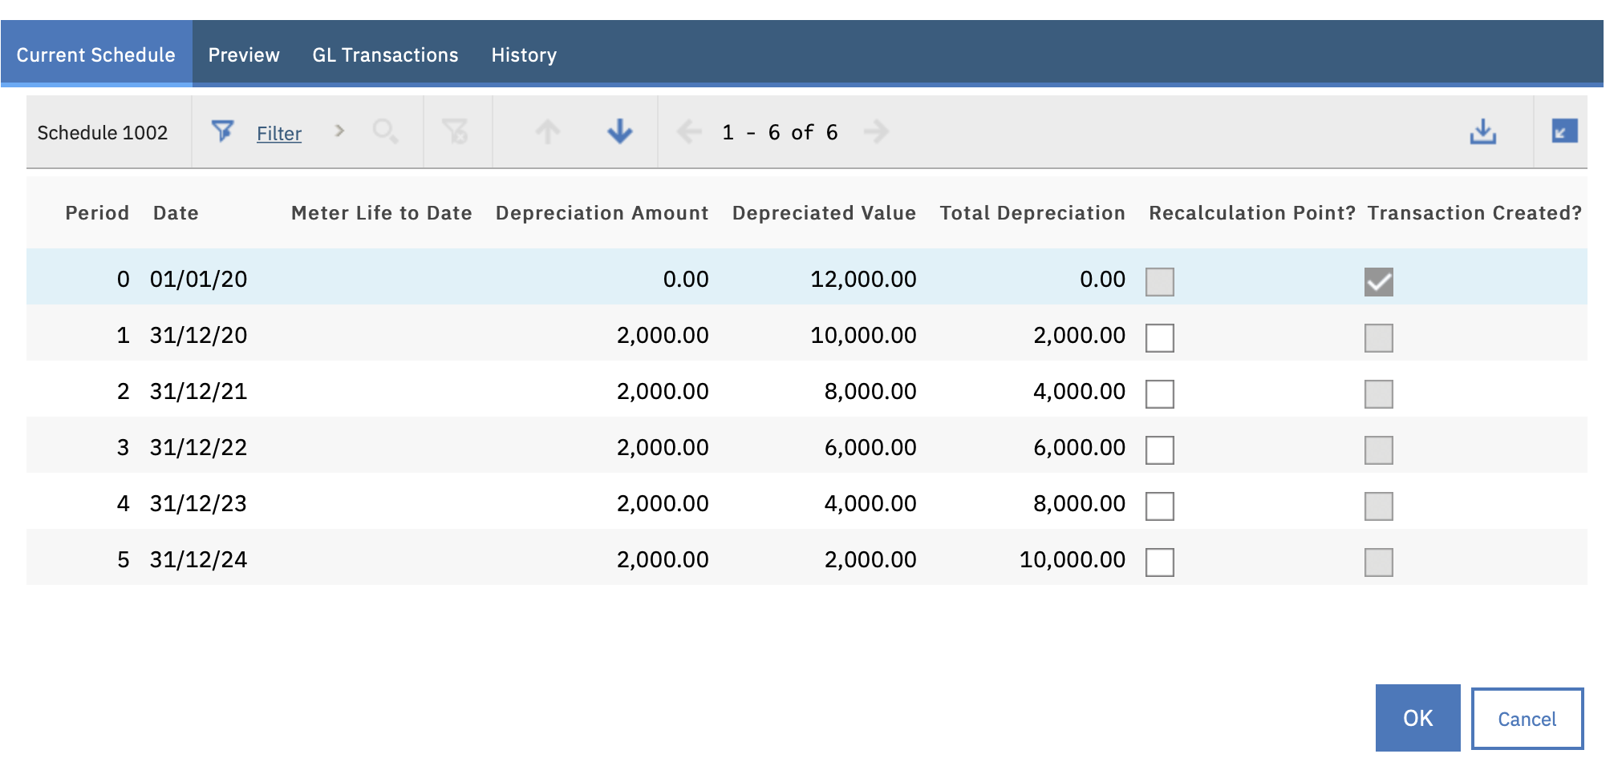This screenshot has height=766, width=1622.
Task: Switch to the History tab
Action: 523,54
